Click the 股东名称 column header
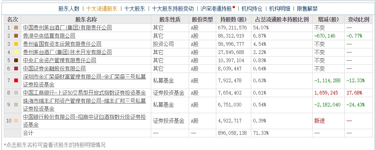The height and width of the screenshot is (150, 375). point(86,20)
